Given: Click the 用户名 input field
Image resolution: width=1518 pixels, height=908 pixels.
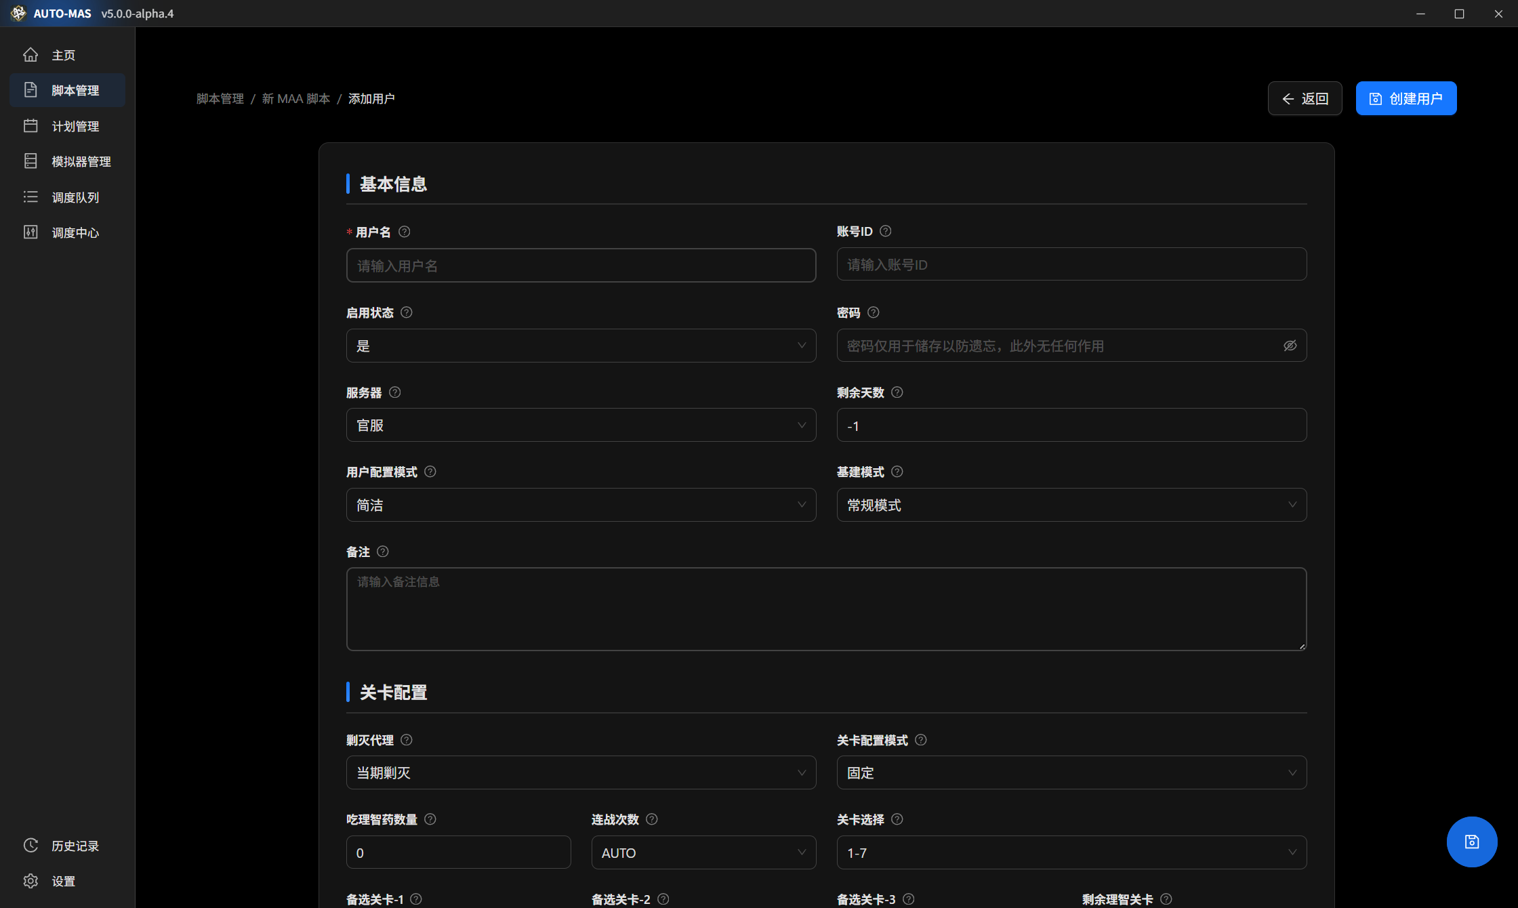Looking at the screenshot, I should click(x=581, y=266).
